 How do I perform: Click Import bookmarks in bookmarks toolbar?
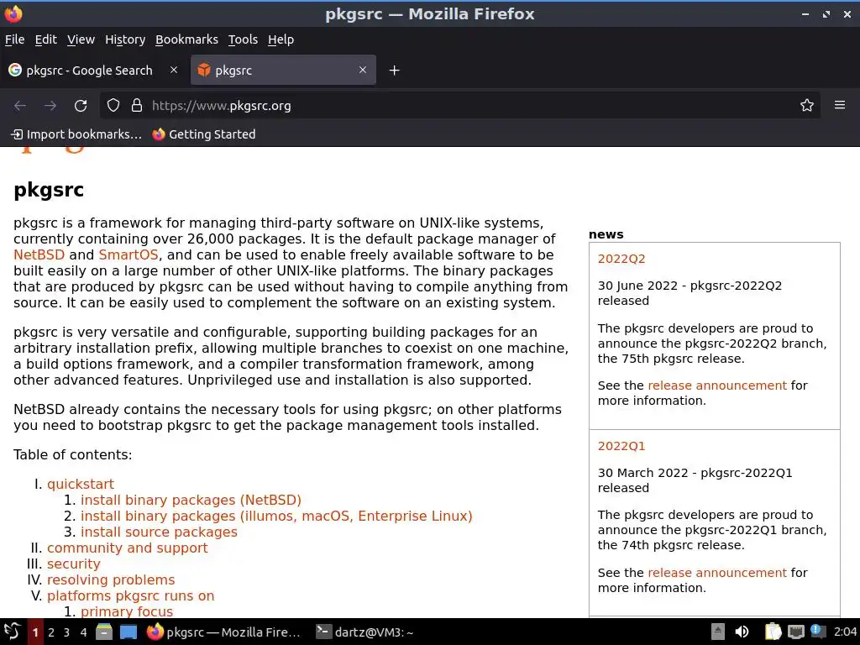click(76, 134)
